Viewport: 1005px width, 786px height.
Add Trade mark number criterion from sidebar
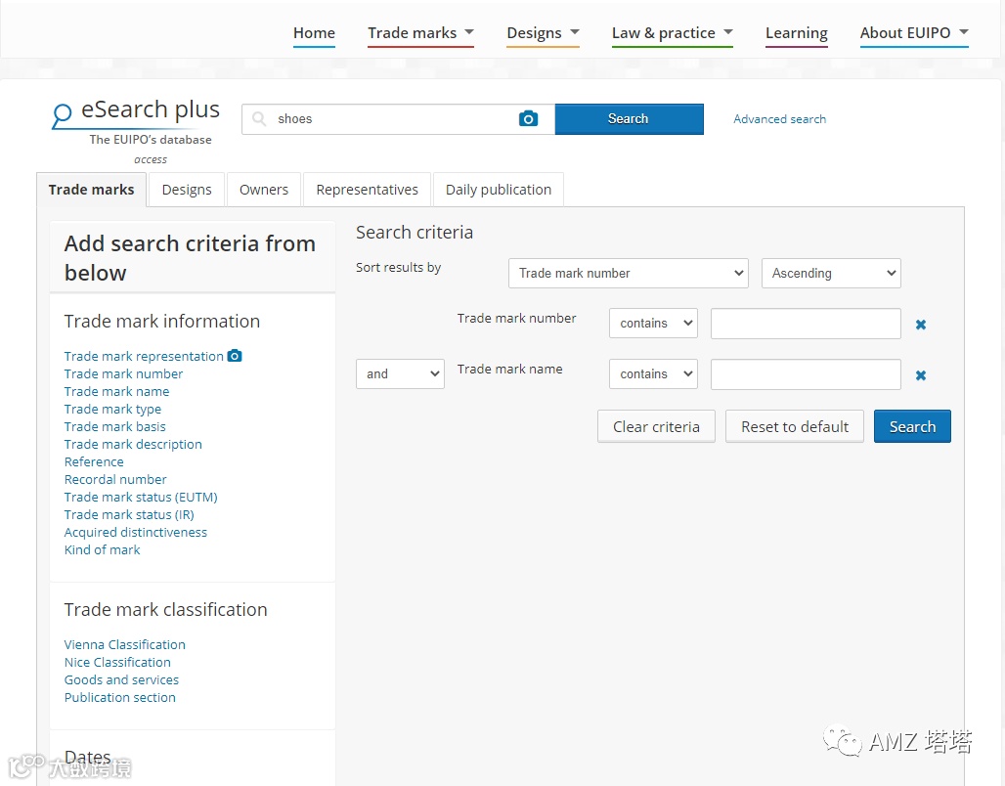coord(123,373)
